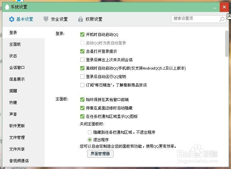Viewport: 231px width, 169px height.
Task: Focus the 搜索设置项 search field
Action: click(x=198, y=19)
